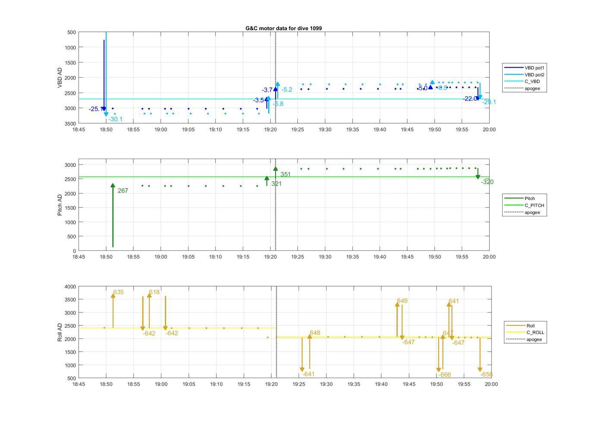Viewport: 604px width, 425px height.
Task: Click the '0' tick on Pitch AD axis
Action: point(75,251)
